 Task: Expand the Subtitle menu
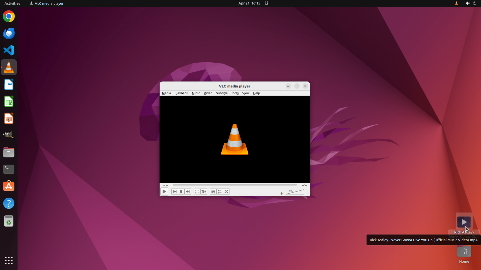click(x=221, y=93)
